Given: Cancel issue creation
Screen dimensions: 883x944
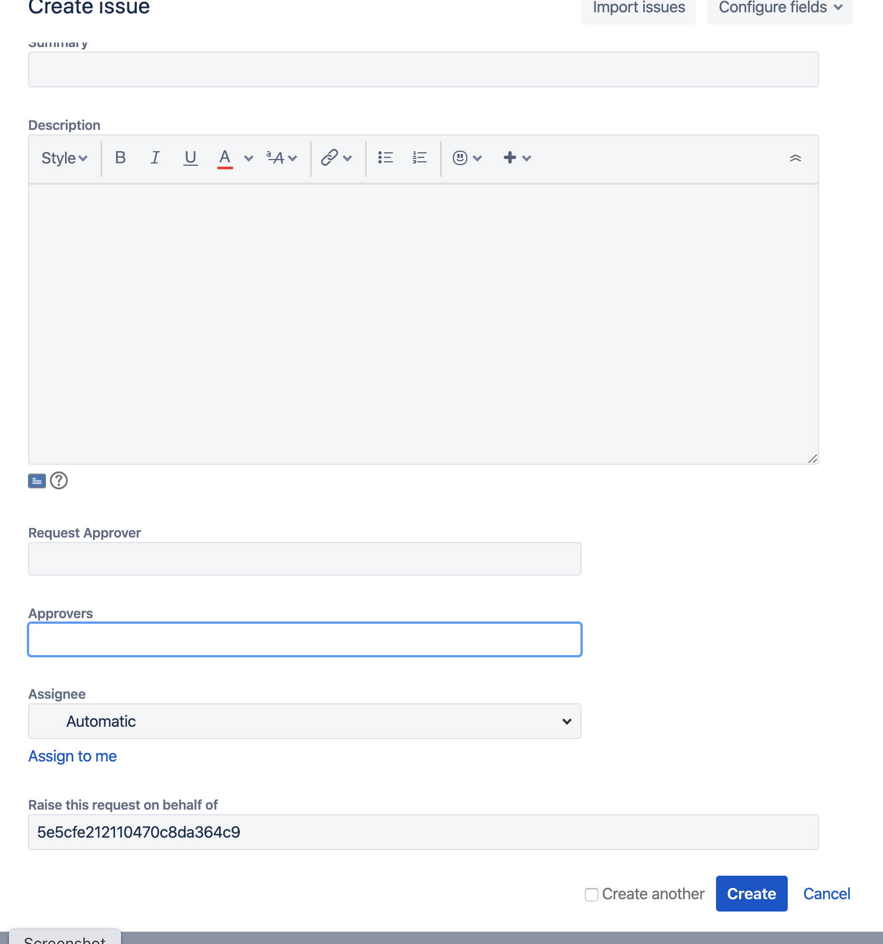Looking at the screenshot, I should [x=826, y=894].
